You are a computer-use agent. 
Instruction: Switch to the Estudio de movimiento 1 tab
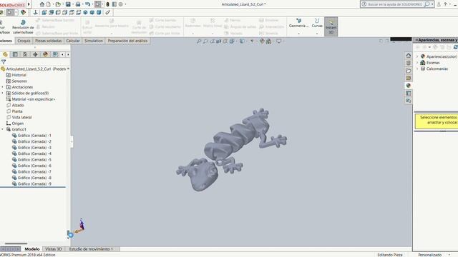point(91,249)
